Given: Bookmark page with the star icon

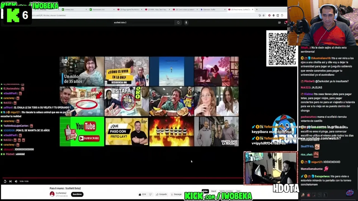Looking at the screenshot, I should coord(263,15).
